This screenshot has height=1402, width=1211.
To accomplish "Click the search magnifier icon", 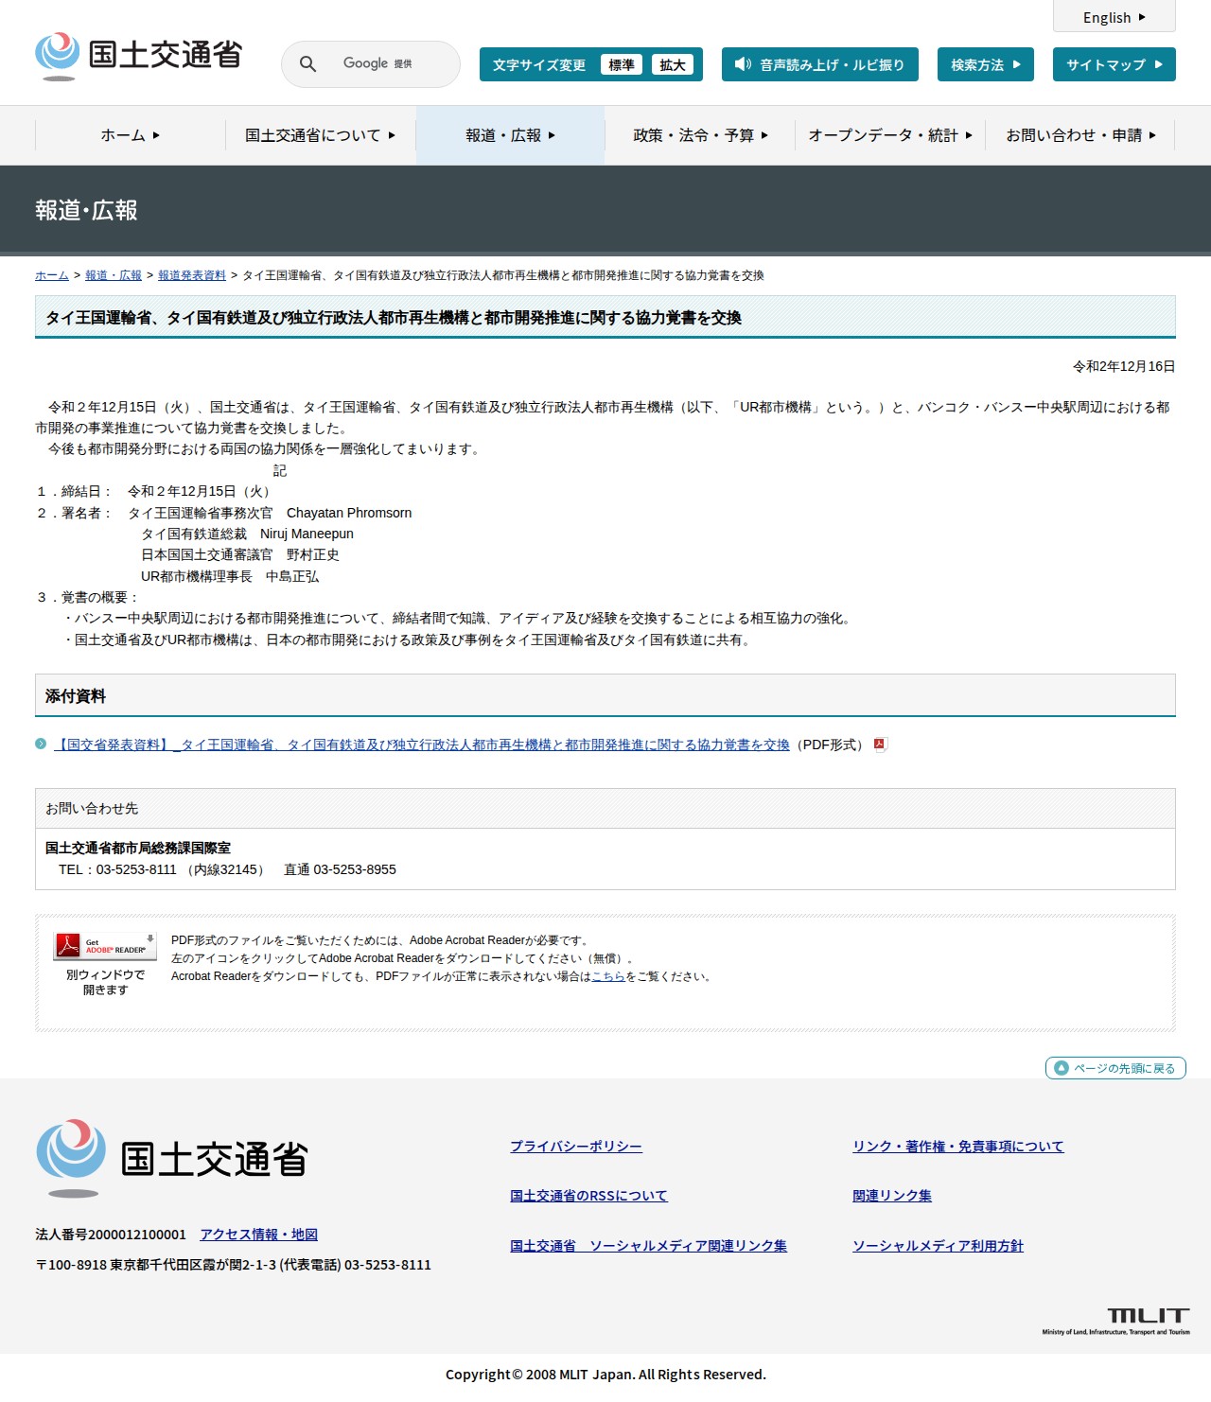I will pyautogui.click(x=307, y=63).
